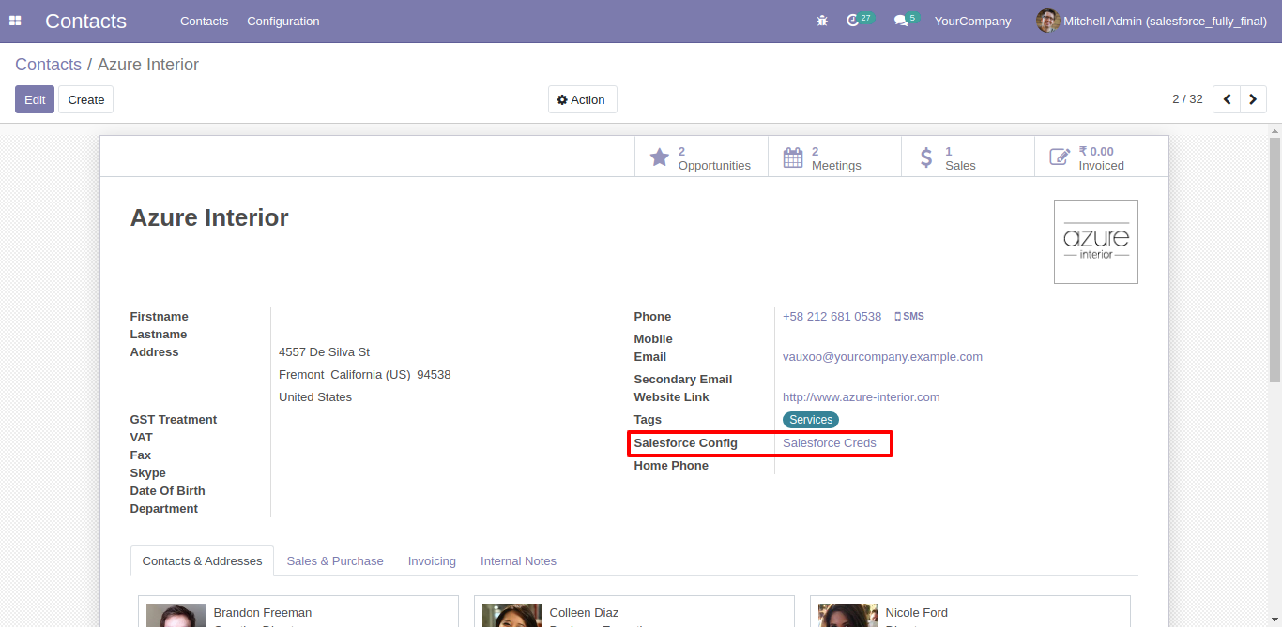Viewport: 1282px width, 627px height.
Task: Open the YourCompany switcher
Action: [x=972, y=21]
